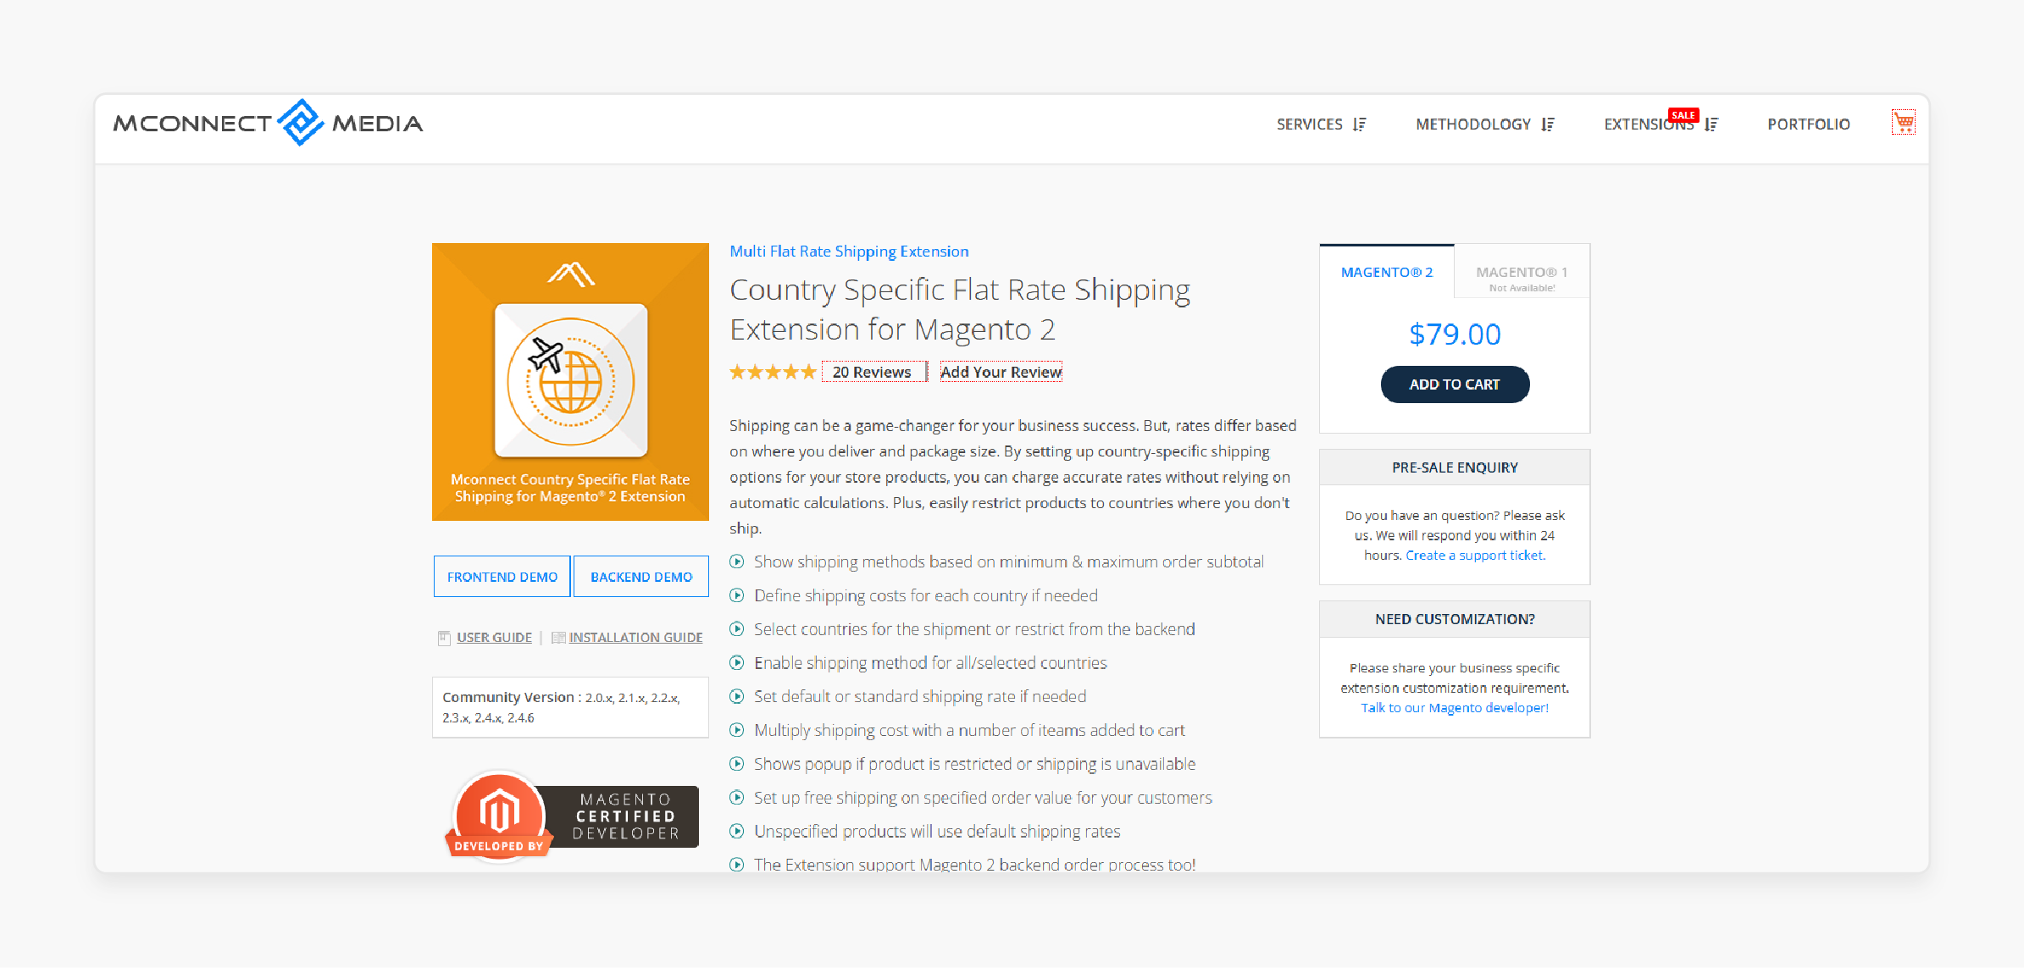
Task: Select the Magento 2 tab
Action: click(x=1387, y=272)
